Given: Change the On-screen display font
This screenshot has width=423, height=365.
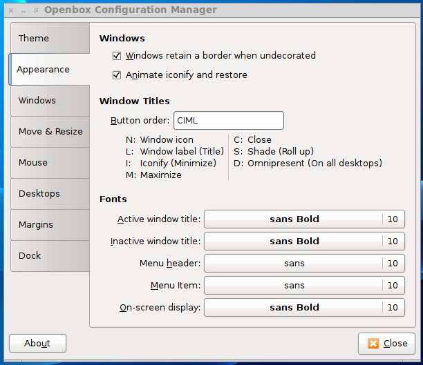Looking at the screenshot, I should point(304,307).
